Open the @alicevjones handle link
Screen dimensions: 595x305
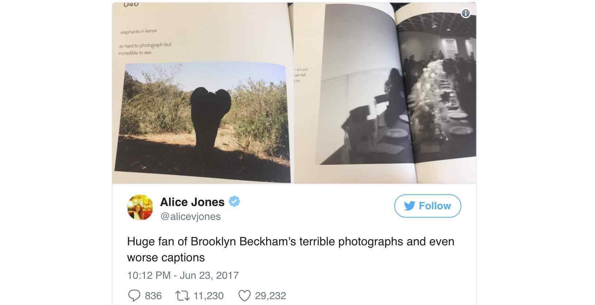point(191,217)
